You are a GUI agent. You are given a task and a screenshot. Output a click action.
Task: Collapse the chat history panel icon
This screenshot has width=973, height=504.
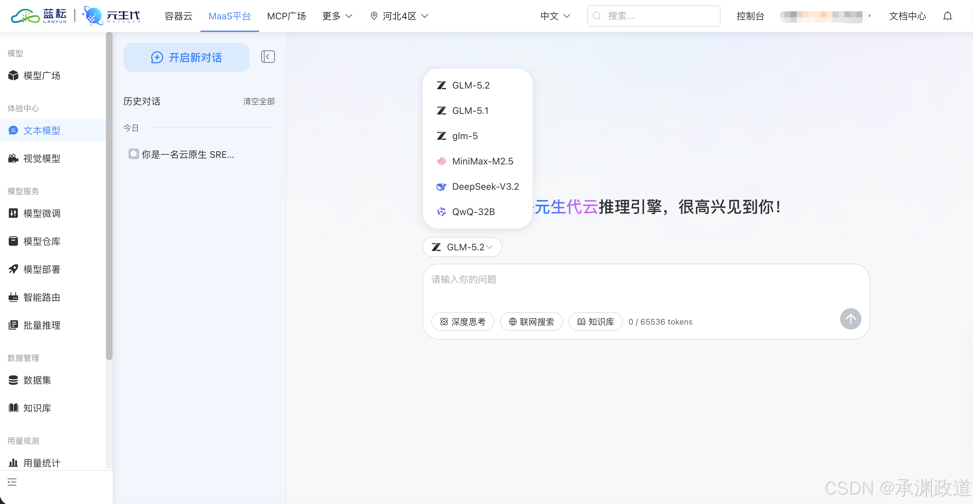point(268,57)
